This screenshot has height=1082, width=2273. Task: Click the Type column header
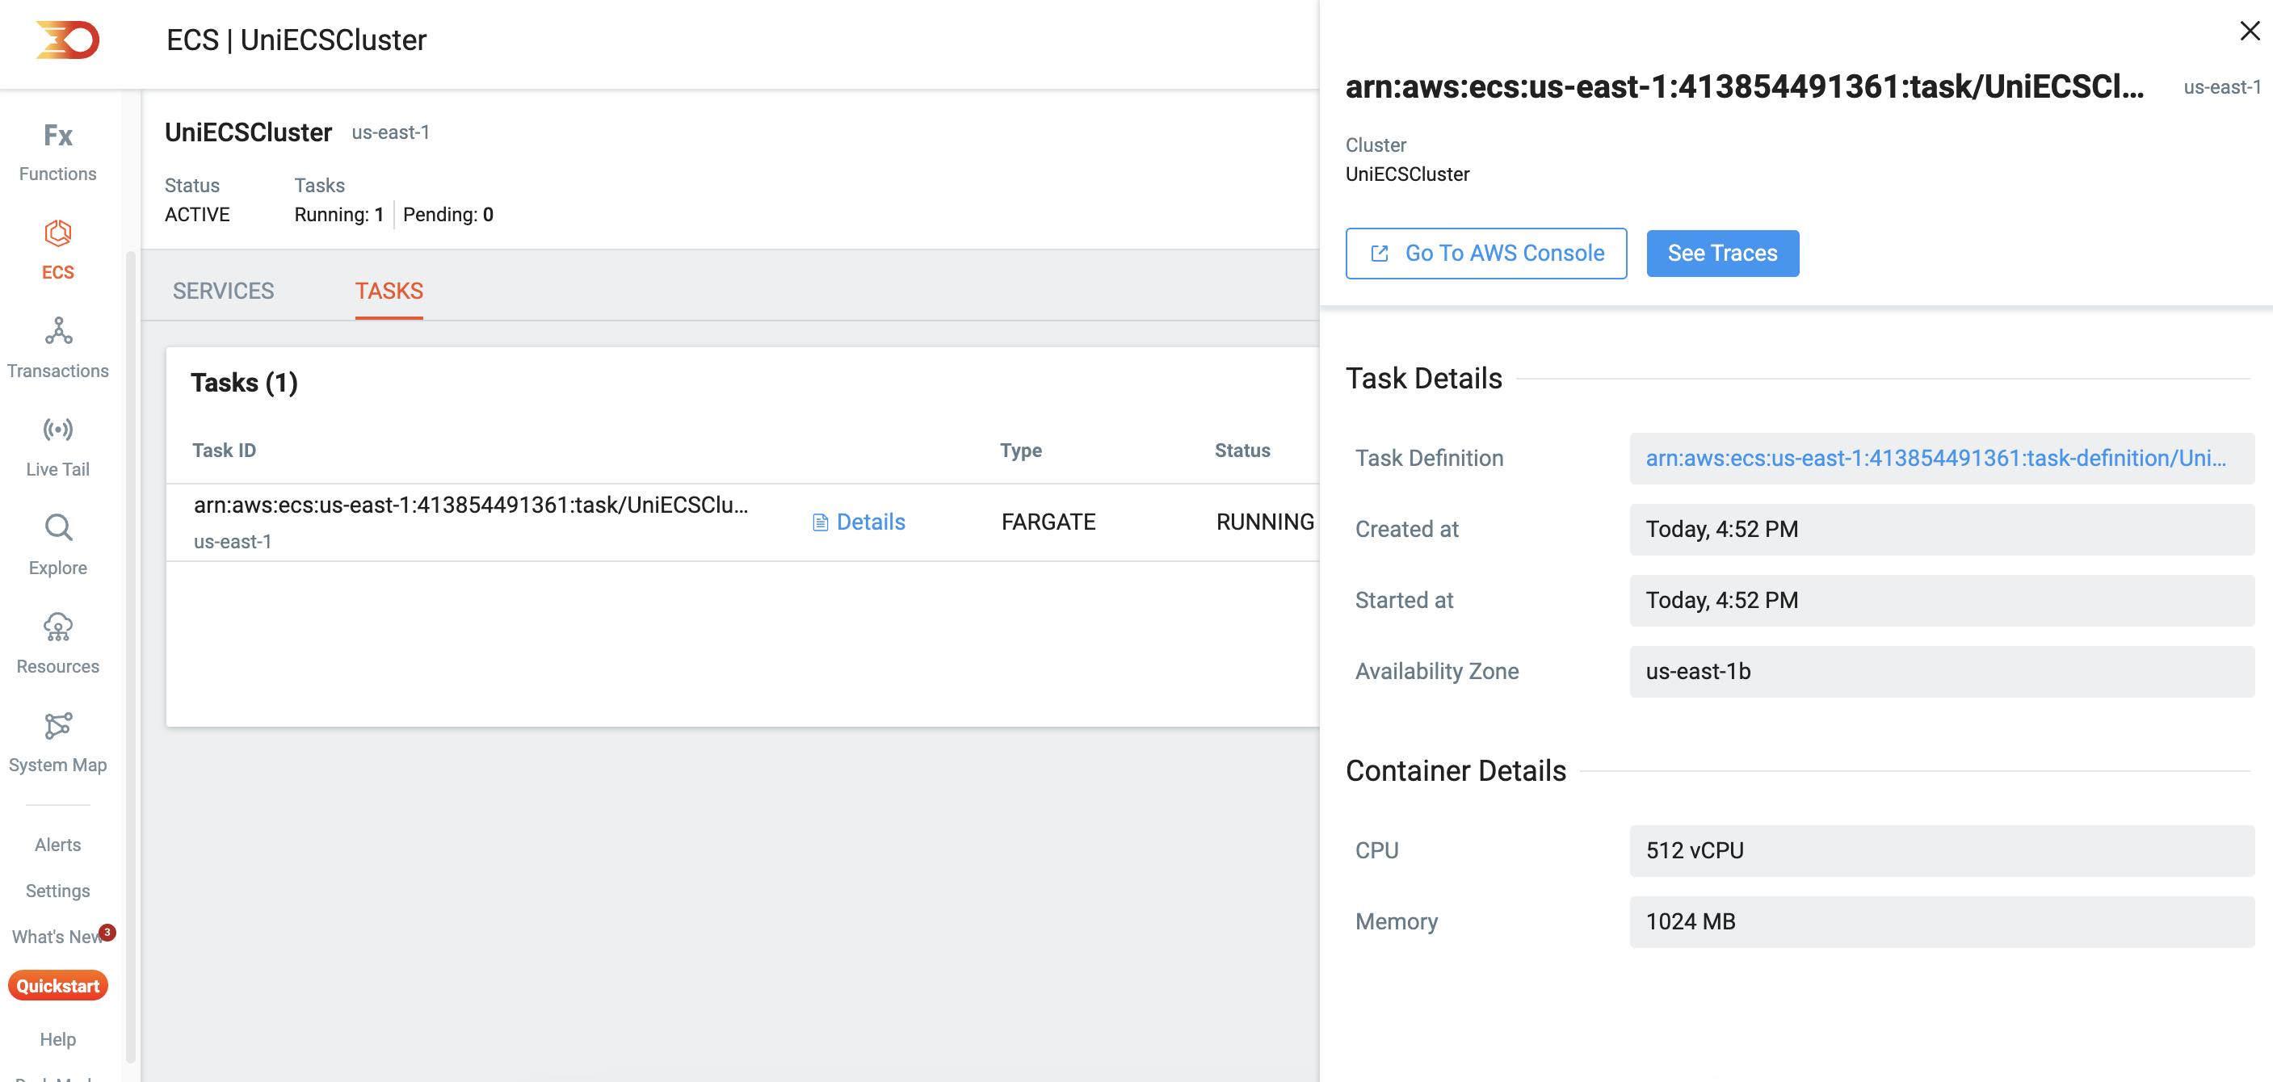(1020, 451)
